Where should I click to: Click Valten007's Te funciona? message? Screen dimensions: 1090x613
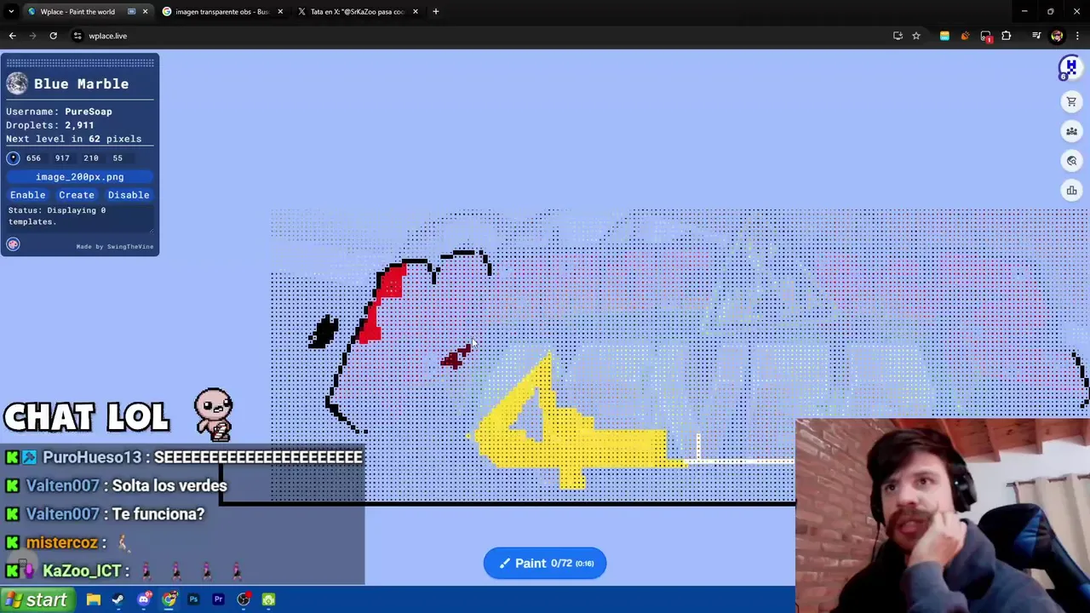[158, 514]
